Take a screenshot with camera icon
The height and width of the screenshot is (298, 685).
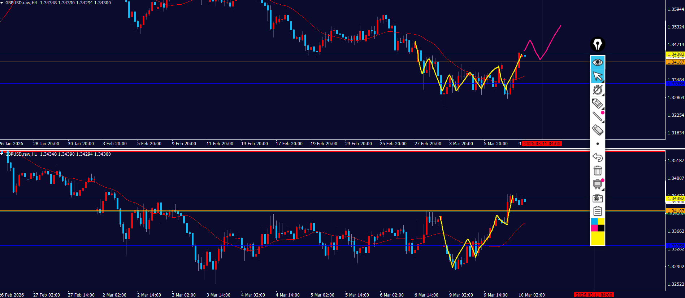[x=597, y=198]
